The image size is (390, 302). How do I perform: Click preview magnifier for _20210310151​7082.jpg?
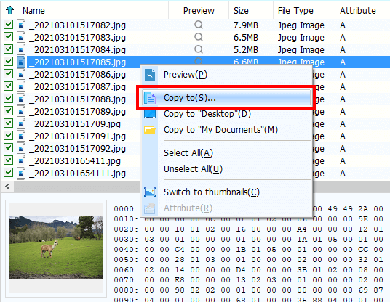[x=199, y=25]
